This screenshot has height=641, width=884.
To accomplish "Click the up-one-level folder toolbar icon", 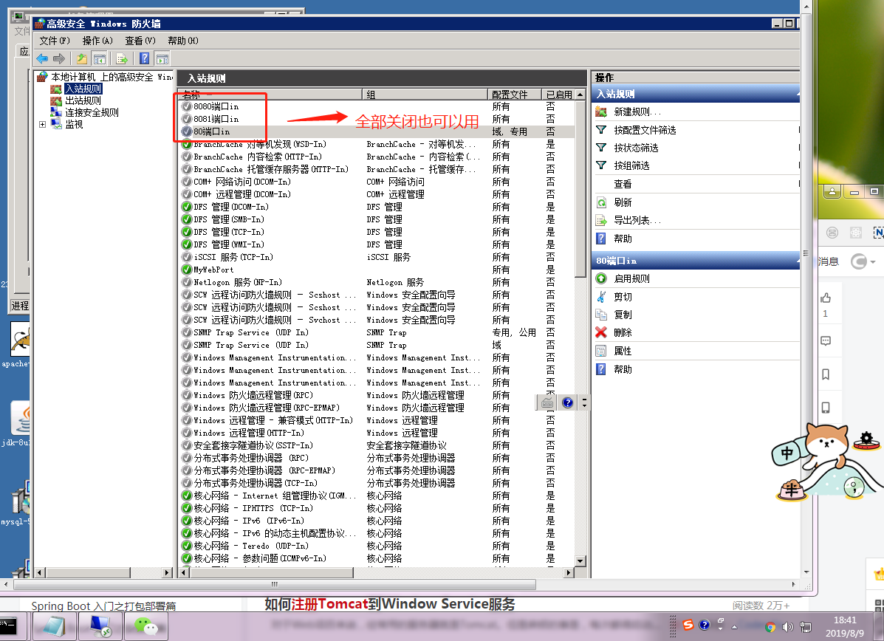I will (x=82, y=58).
